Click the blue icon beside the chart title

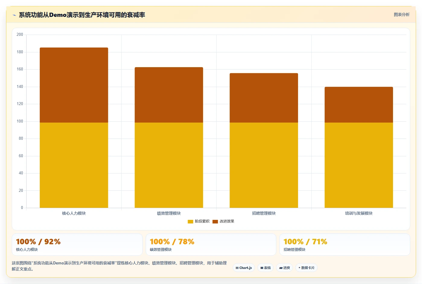tap(14, 15)
